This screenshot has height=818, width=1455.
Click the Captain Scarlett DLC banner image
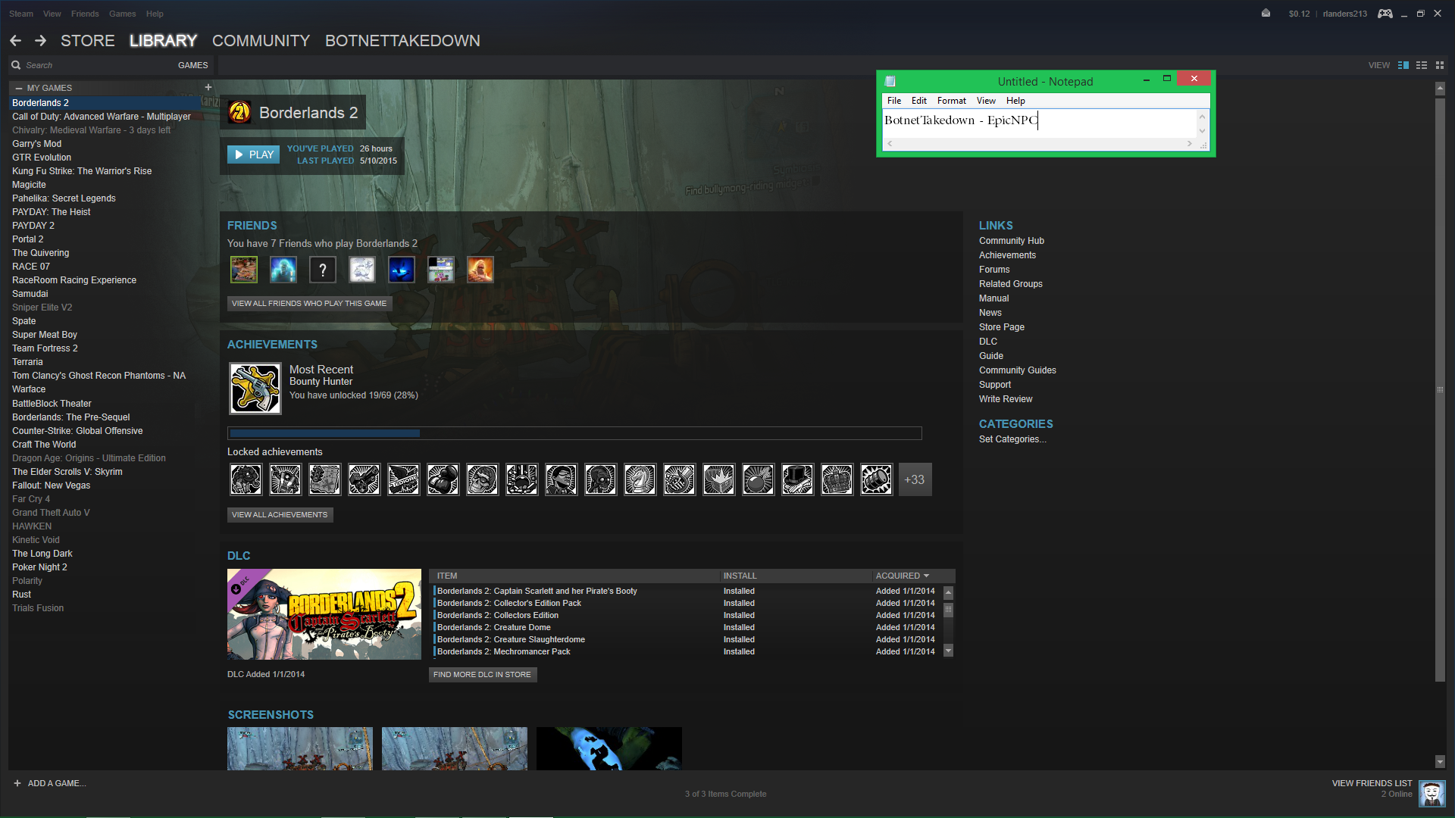324,614
